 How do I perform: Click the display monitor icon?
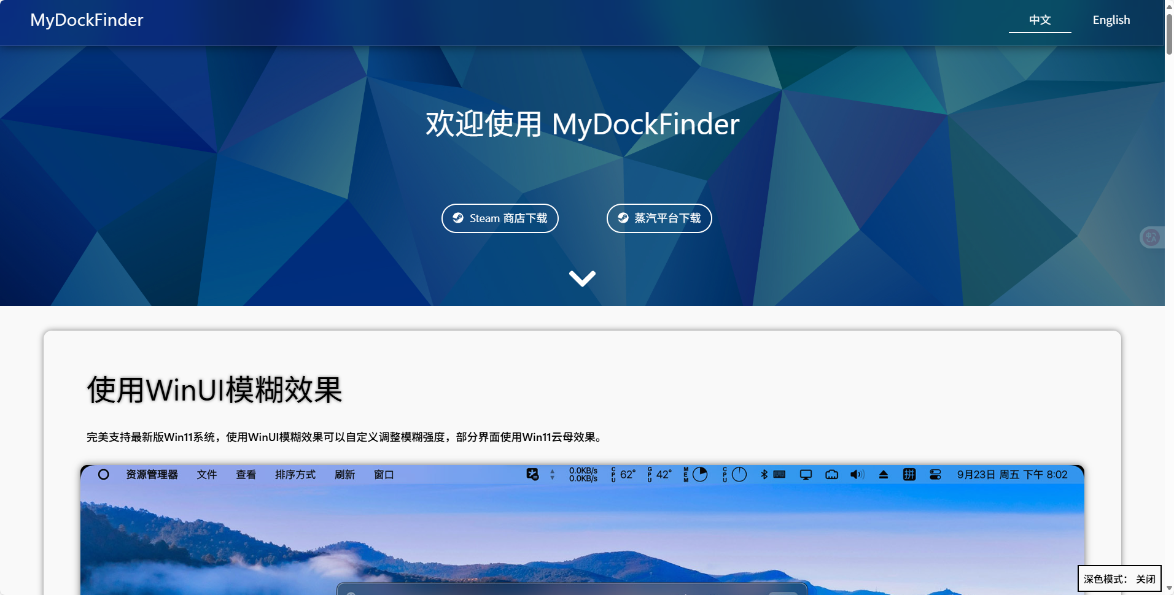(806, 474)
